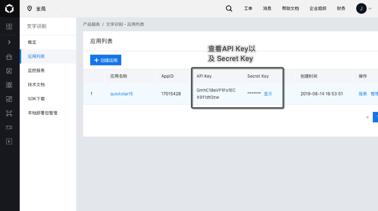Open 报表 for quickstart5
This screenshot has width=378, height=211.
pos(362,94)
